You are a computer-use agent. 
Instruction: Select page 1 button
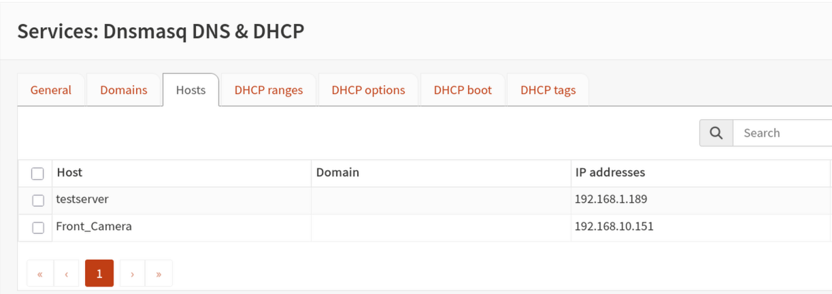pyautogui.click(x=99, y=274)
